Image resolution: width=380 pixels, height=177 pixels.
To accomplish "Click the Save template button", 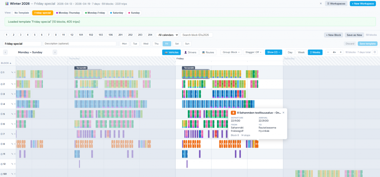I will click(x=367, y=44).
